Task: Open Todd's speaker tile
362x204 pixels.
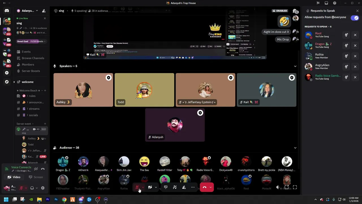Action: [x=144, y=90]
